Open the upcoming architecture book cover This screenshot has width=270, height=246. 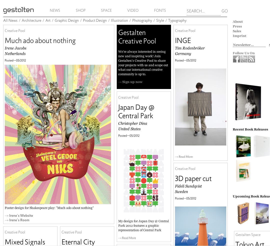[x=262, y=213]
